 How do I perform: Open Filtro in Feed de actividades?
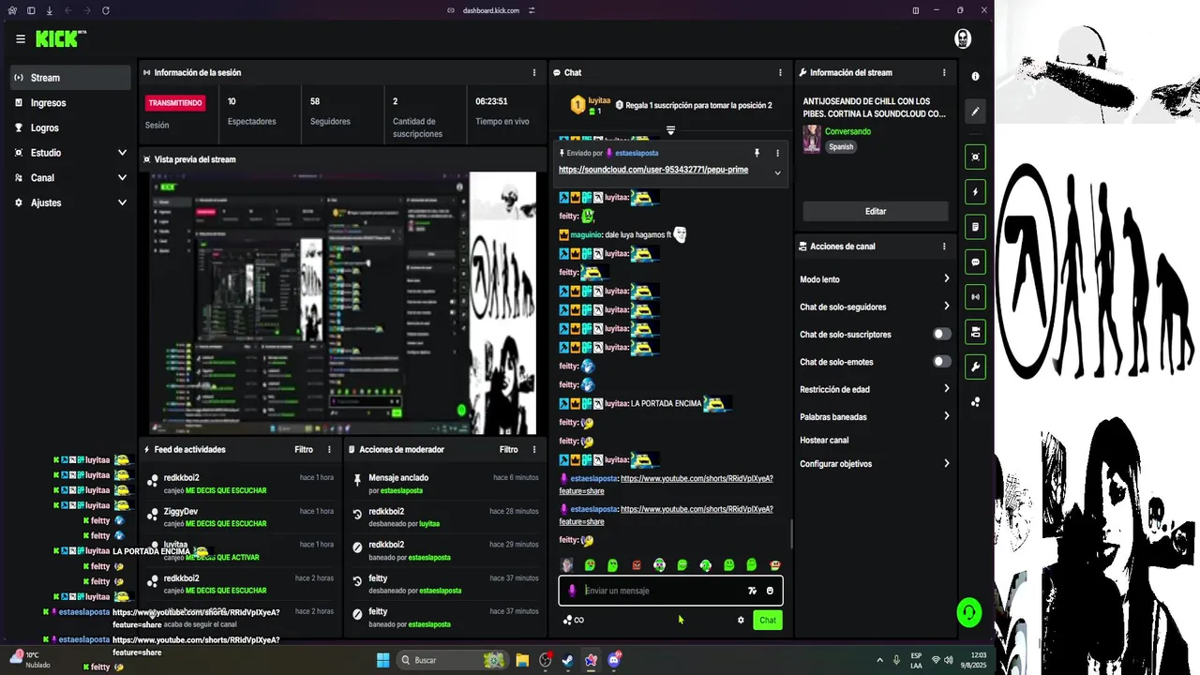coord(304,449)
